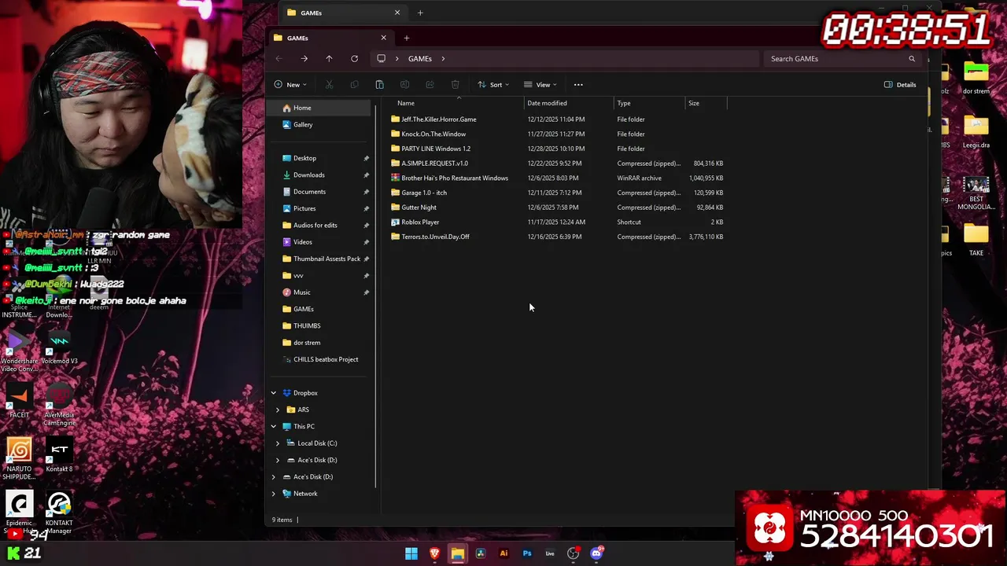The image size is (1007, 566).
Task: Open the Kontakt 8 desktop shortcut
Action: (59, 456)
